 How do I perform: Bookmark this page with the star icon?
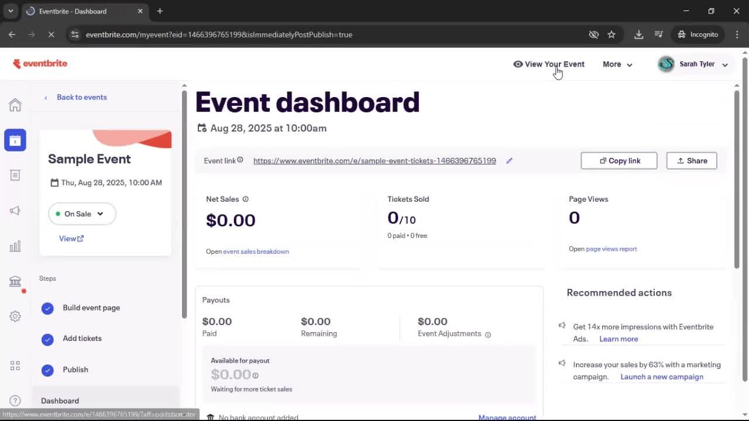611,34
